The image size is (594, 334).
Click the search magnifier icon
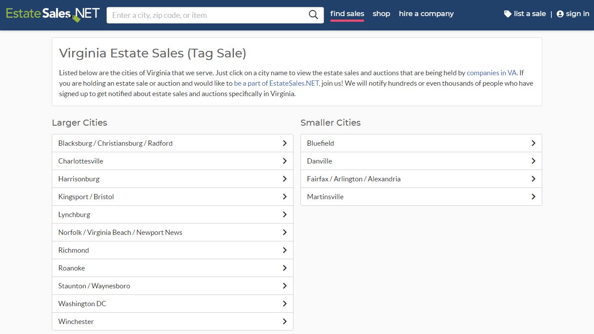(x=314, y=15)
